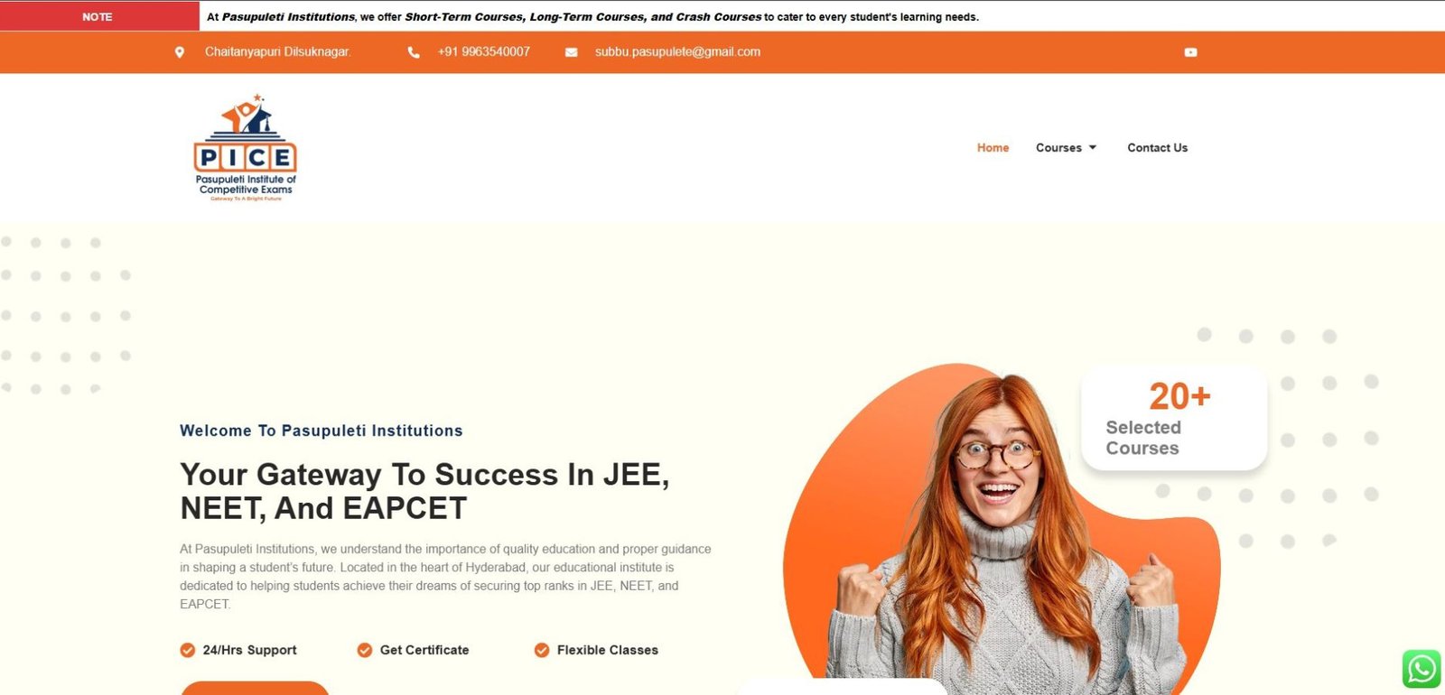
Task: Click the PICE logo
Action: pyautogui.click(x=246, y=147)
